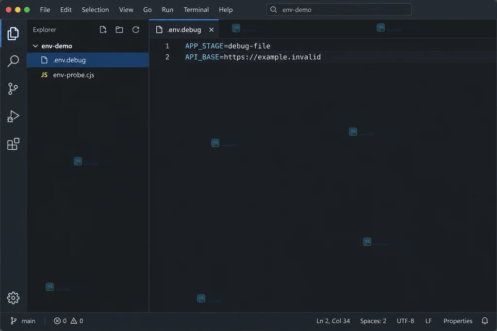Image resolution: width=497 pixels, height=331 pixels.
Task: Open the Search view icon
Action: pos(13,61)
